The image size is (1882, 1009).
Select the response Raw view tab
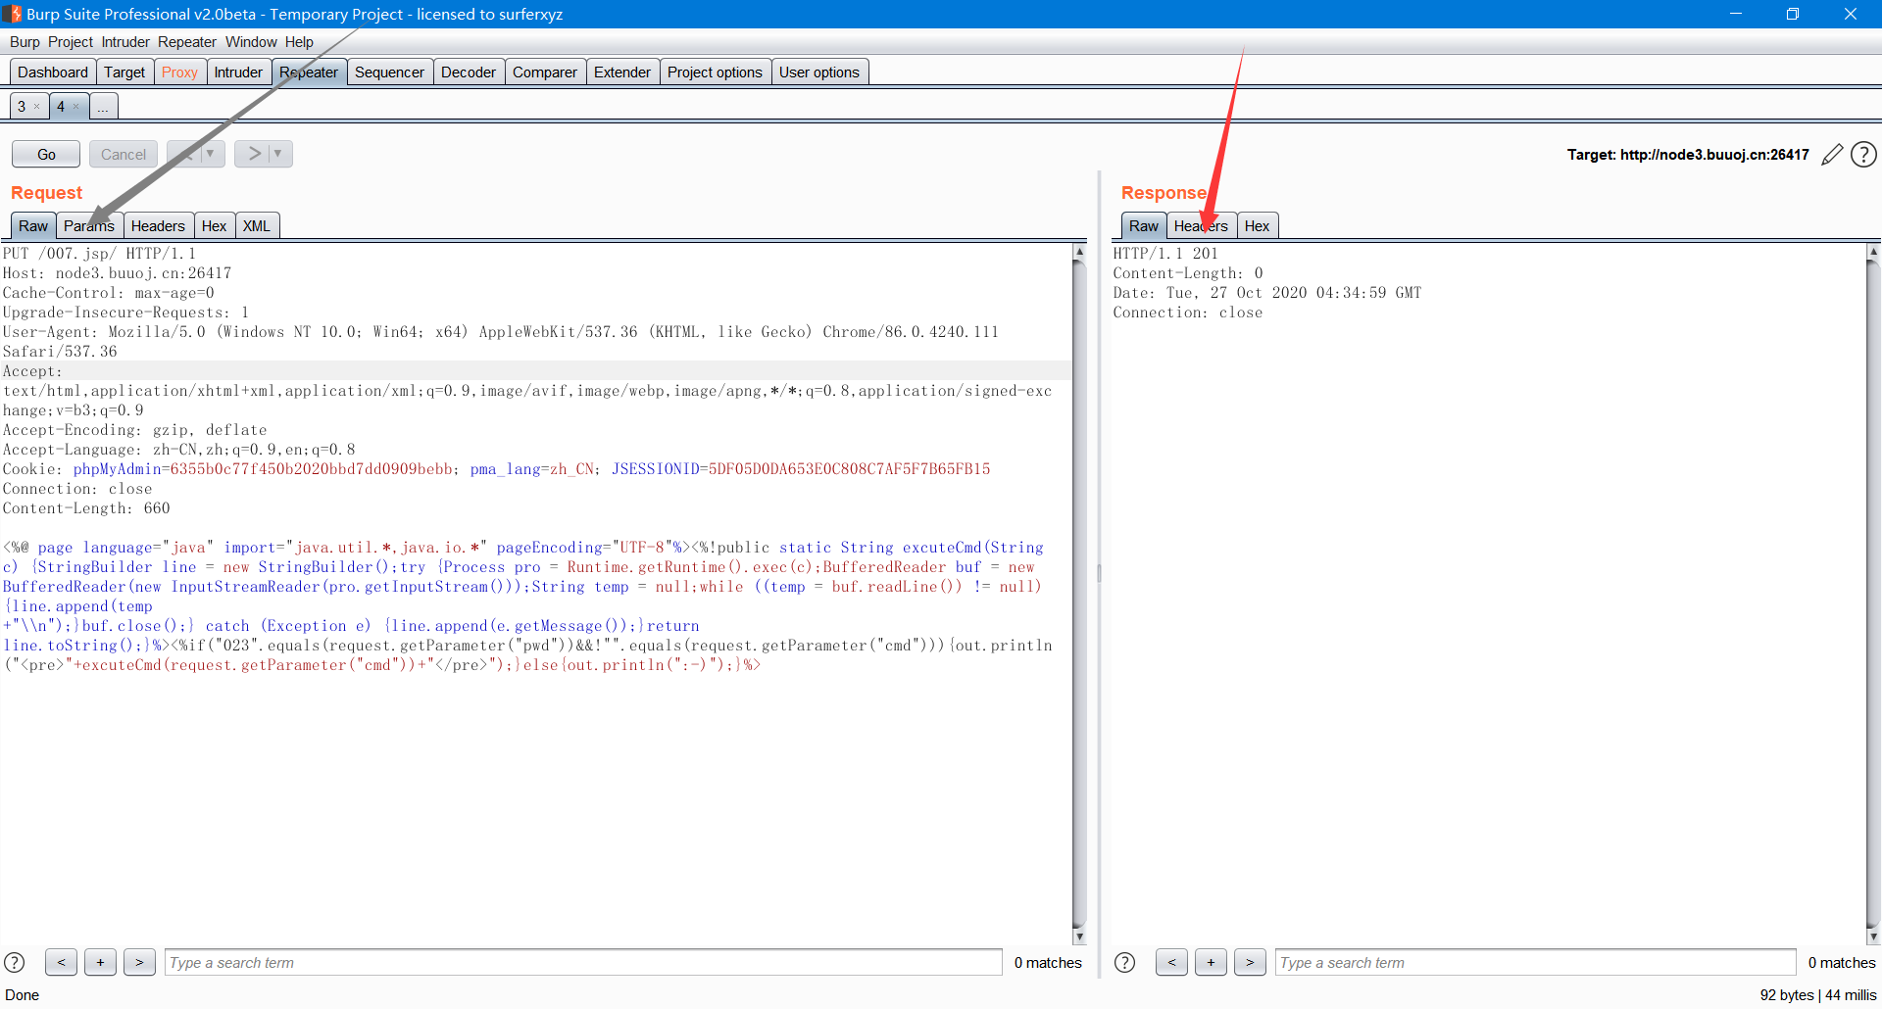coord(1144,226)
